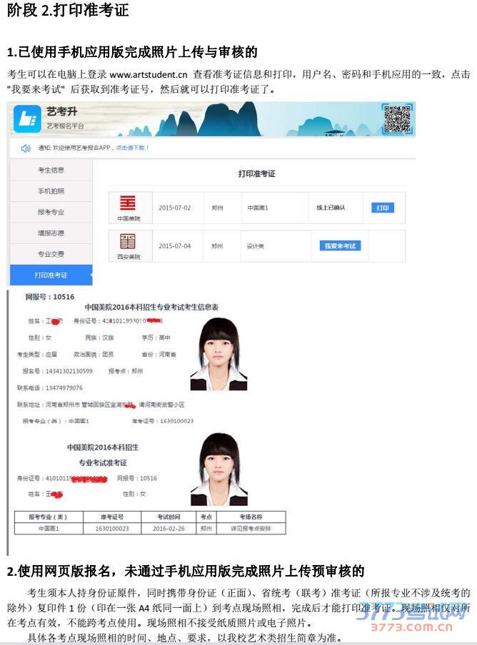Select 考生信息 in the sidebar
This screenshot has width=477, height=645.
(x=51, y=170)
